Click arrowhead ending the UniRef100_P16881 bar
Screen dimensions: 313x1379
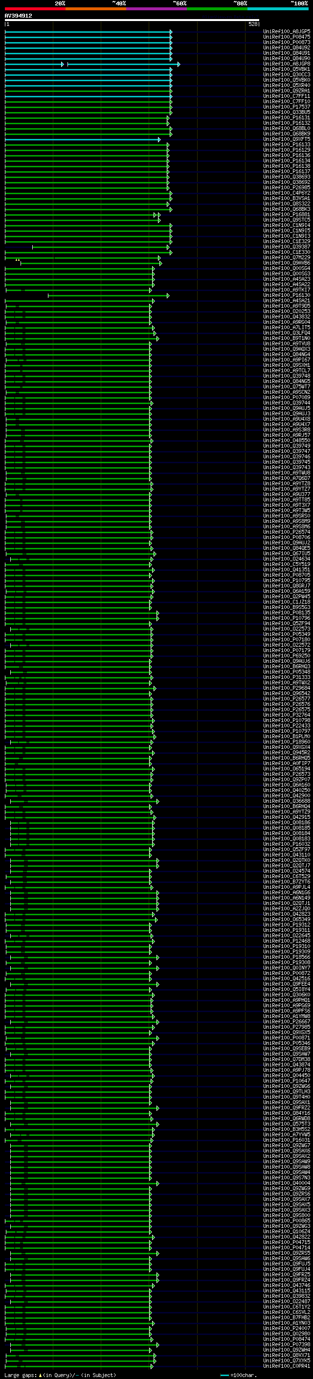coord(159,215)
